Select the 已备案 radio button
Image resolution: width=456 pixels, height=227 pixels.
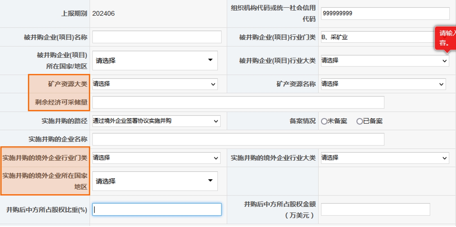click(360, 122)
